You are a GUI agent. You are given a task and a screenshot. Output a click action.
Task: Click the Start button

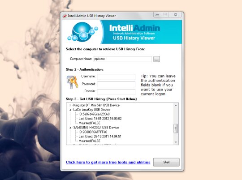point(166,162)
